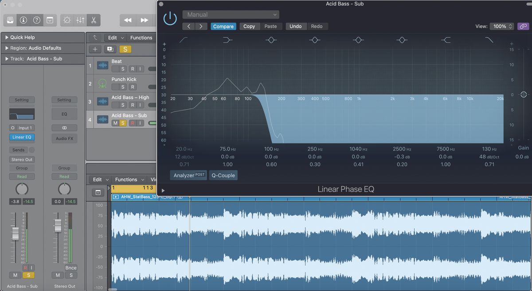Click the Inspector info icon
The height and width of the screenshot is (291, 532).
[23, 20]
